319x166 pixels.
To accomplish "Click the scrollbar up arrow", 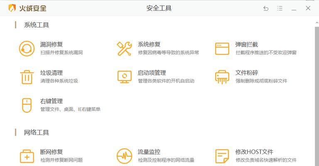I will point(317,23).
